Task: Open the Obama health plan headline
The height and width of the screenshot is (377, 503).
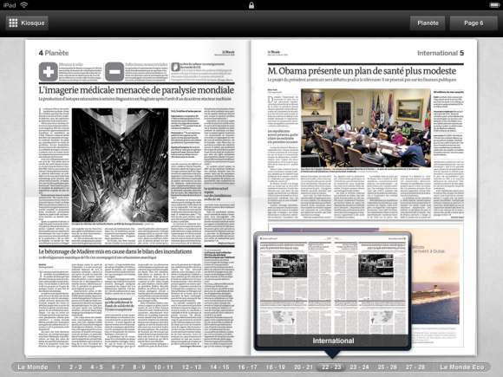Action: [362, 71]
